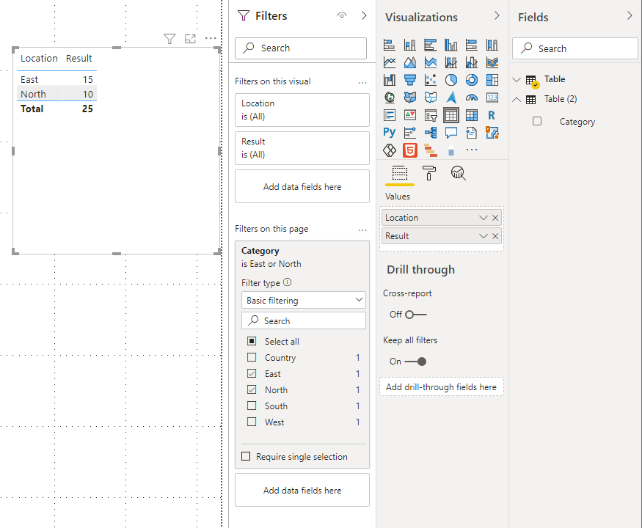The image size is (642, 528).
Task: Switch to the Analytics magnifier tab
Action: click(x=458, y=173)
